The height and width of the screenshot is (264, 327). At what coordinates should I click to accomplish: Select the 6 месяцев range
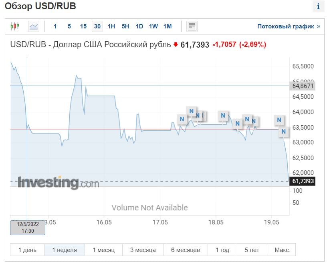pos(185,250)
